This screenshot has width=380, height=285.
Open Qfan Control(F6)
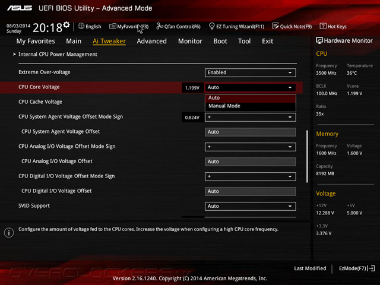point(178,26)
